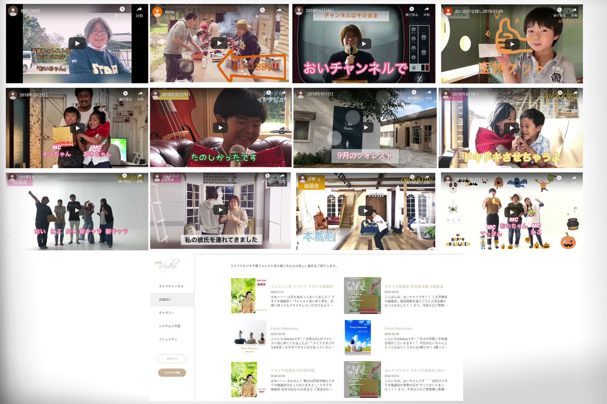Play the vimo BBQ video

219,44
